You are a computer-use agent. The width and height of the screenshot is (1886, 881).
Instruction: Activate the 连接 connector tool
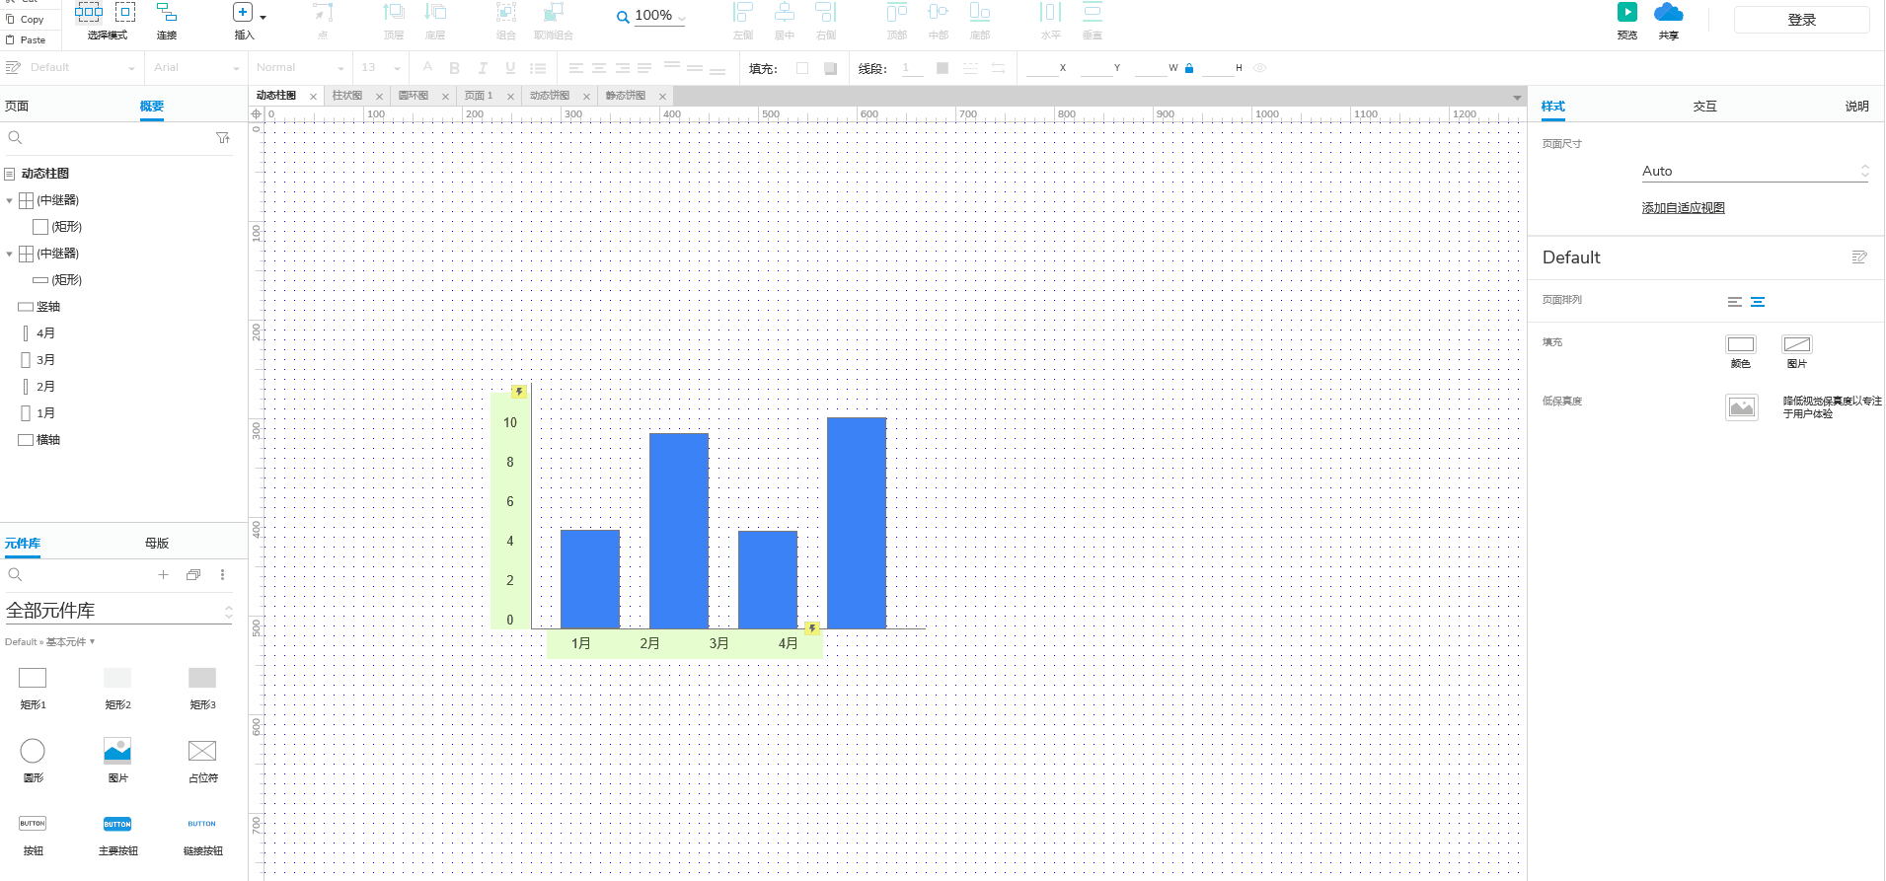click(167, 13)
